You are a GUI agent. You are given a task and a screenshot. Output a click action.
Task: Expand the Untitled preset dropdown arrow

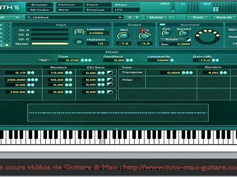point(120,17)
